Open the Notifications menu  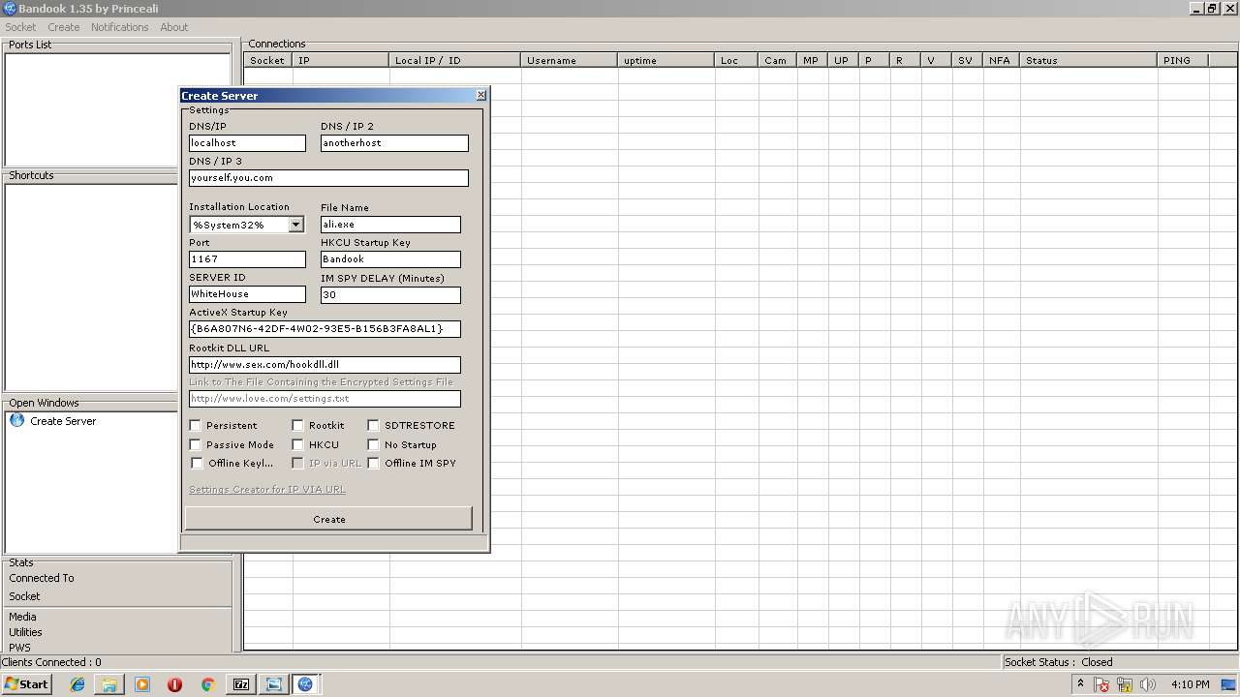click(119, 27)
